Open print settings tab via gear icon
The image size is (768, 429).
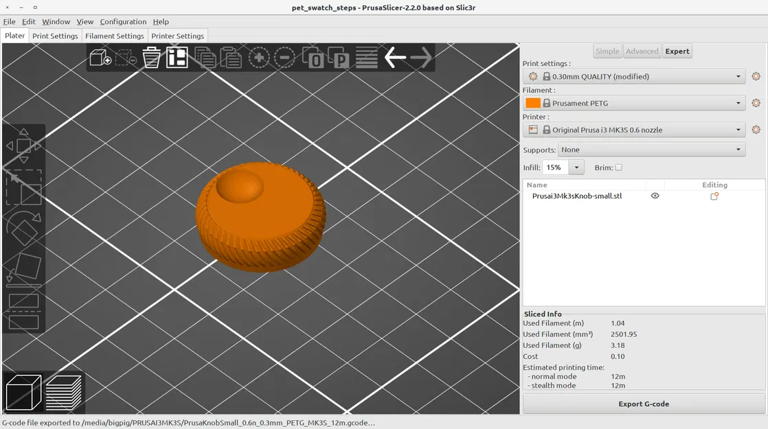tap(756, 76)
